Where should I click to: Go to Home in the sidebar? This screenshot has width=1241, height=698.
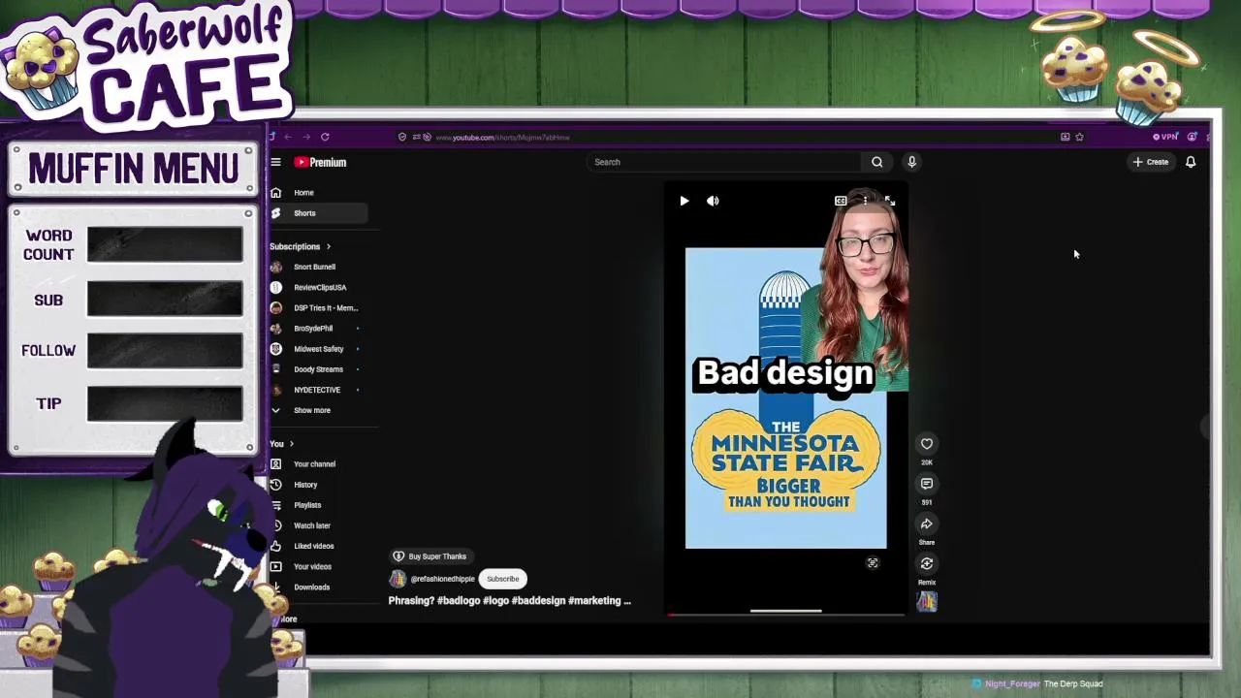point(318,193)
